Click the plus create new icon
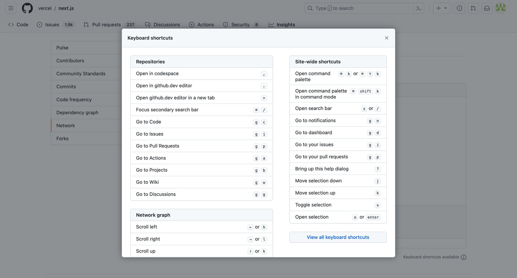517x278 pixels. coord(438,8)
